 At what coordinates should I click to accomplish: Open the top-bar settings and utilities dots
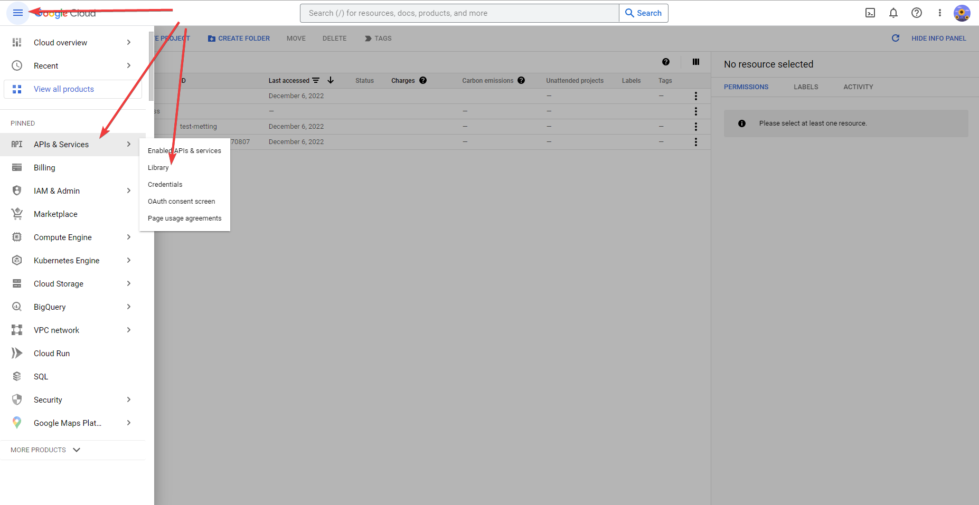[940, 13]
